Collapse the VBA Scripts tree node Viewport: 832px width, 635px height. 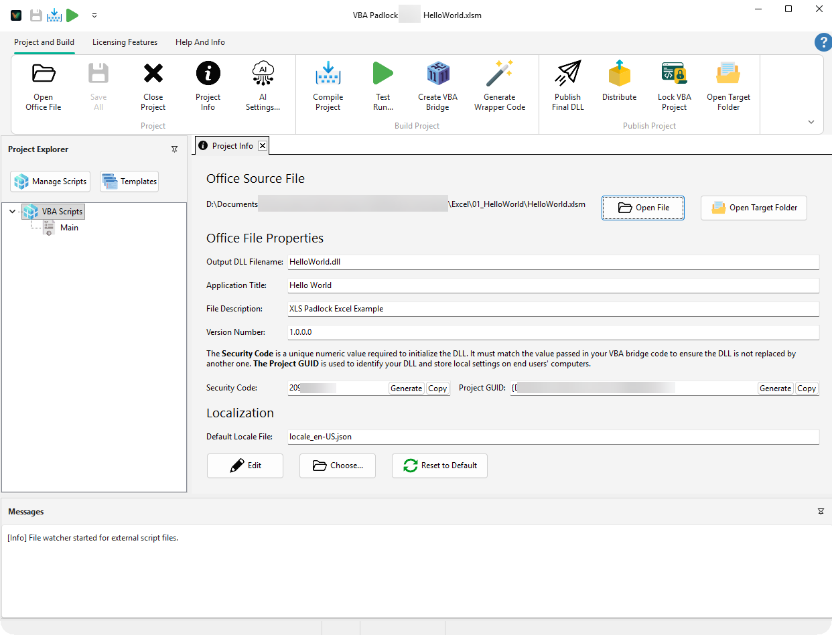pyautogui.click(x=12, y=211)
